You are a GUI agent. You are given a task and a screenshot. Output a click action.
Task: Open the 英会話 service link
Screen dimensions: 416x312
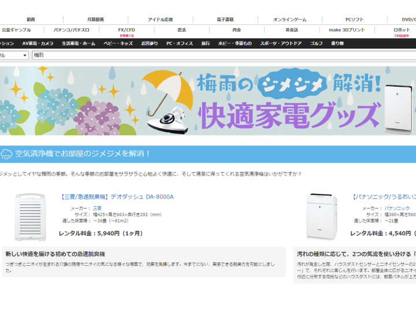(x=292, y=29)
